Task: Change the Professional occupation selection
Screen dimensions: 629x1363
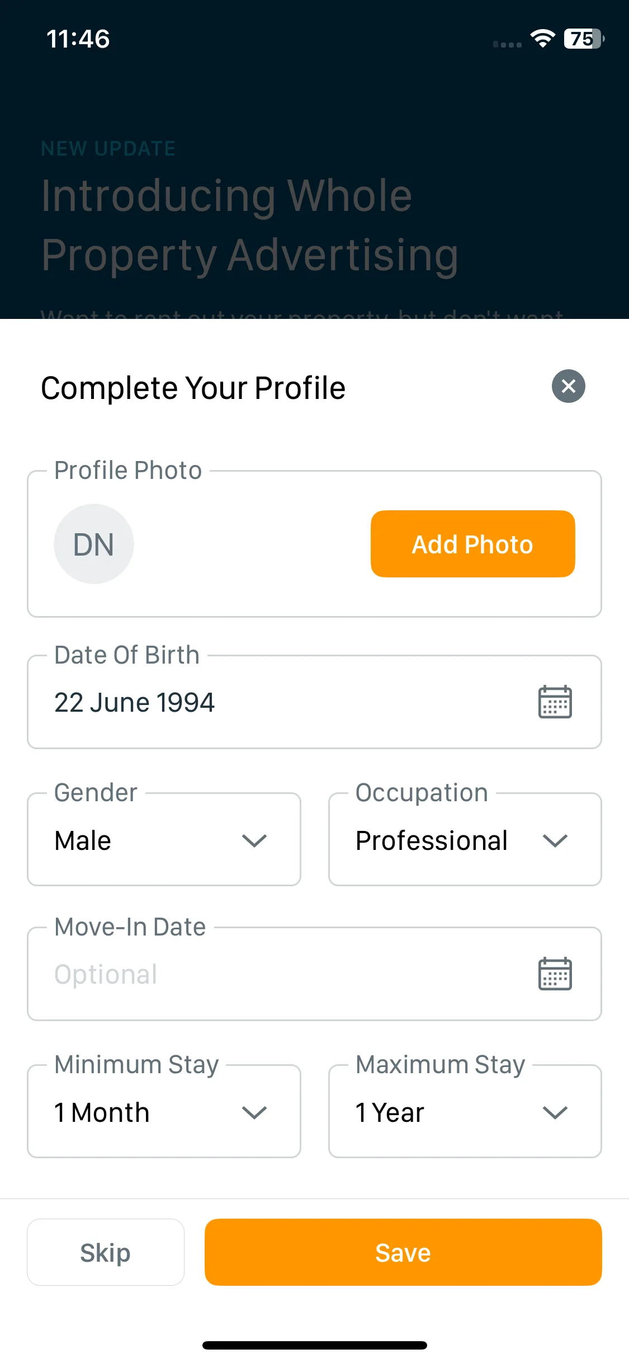Action: [465, 839]
